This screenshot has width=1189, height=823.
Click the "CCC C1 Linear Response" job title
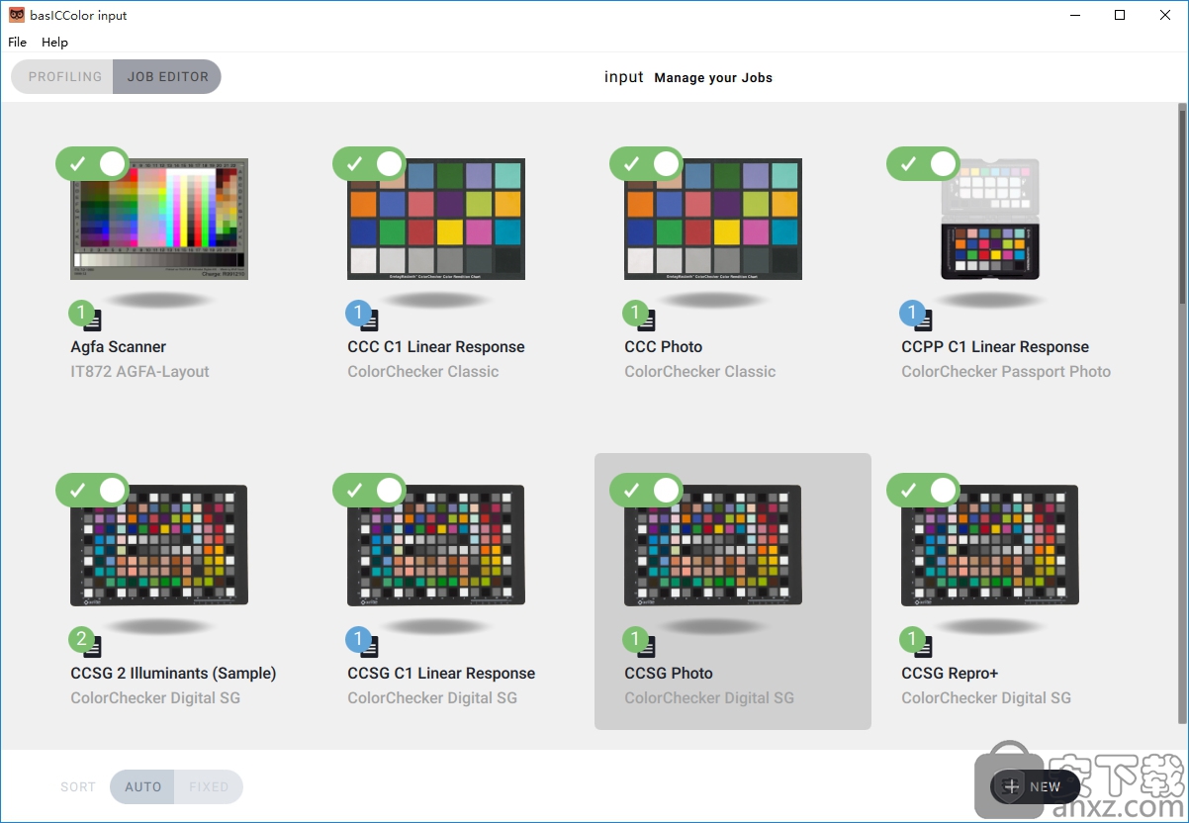pos(436,347)
